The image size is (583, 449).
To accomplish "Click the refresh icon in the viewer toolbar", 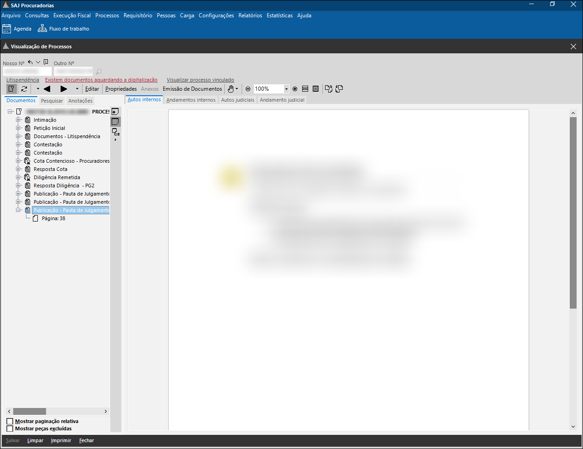I will coord(24,89).
